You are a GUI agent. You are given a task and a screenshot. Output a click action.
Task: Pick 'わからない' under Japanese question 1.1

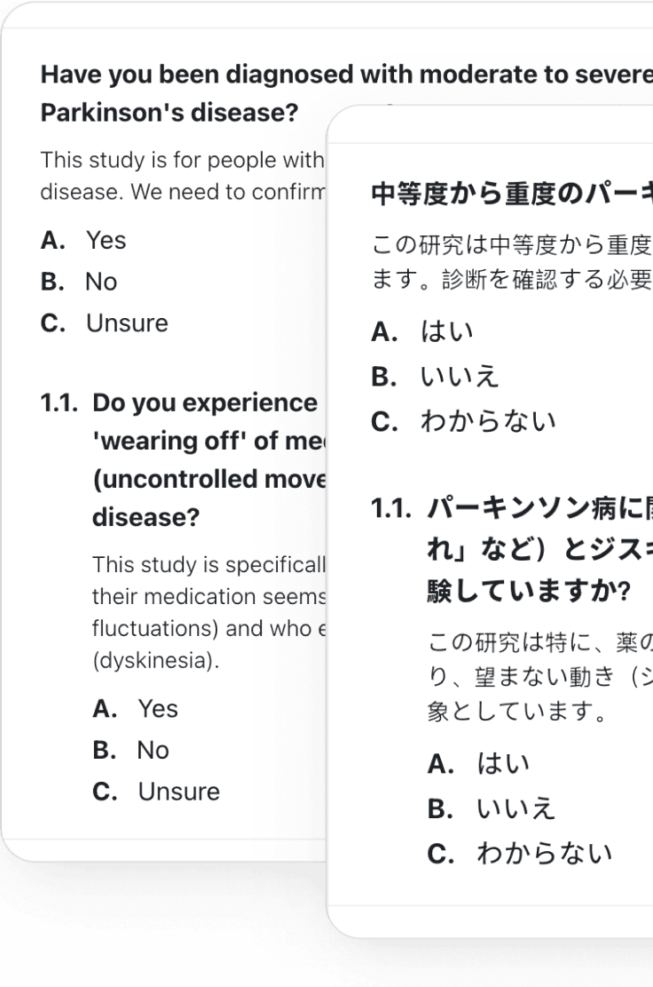543,853
